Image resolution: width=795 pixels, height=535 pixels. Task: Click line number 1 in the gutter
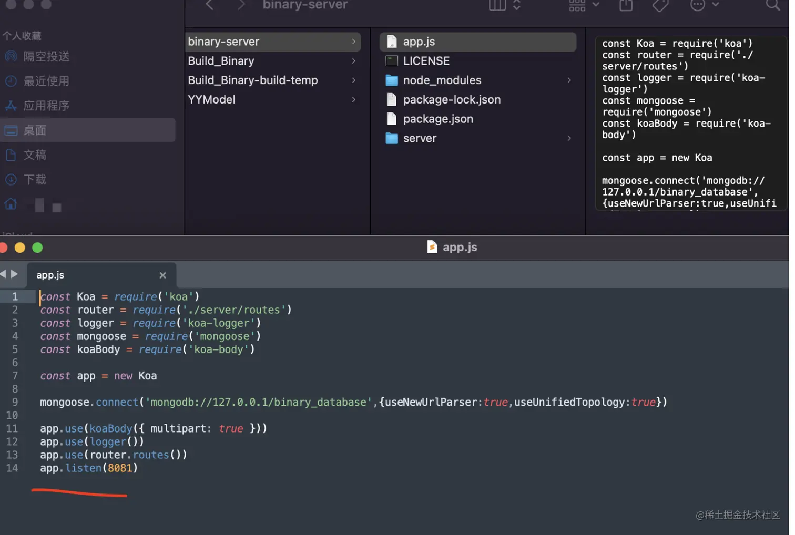point(15,297)
